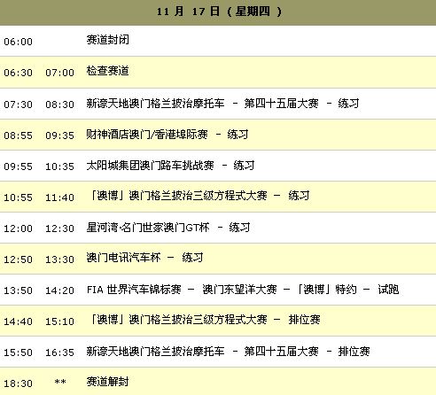Select the 13:50 start time

[19, 290]
